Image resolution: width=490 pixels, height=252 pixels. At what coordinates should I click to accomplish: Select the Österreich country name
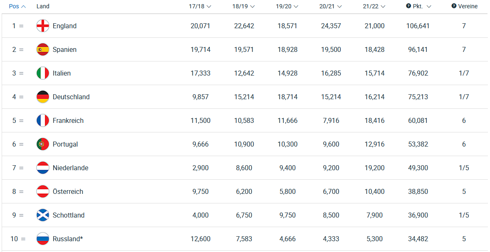(68, 191)
